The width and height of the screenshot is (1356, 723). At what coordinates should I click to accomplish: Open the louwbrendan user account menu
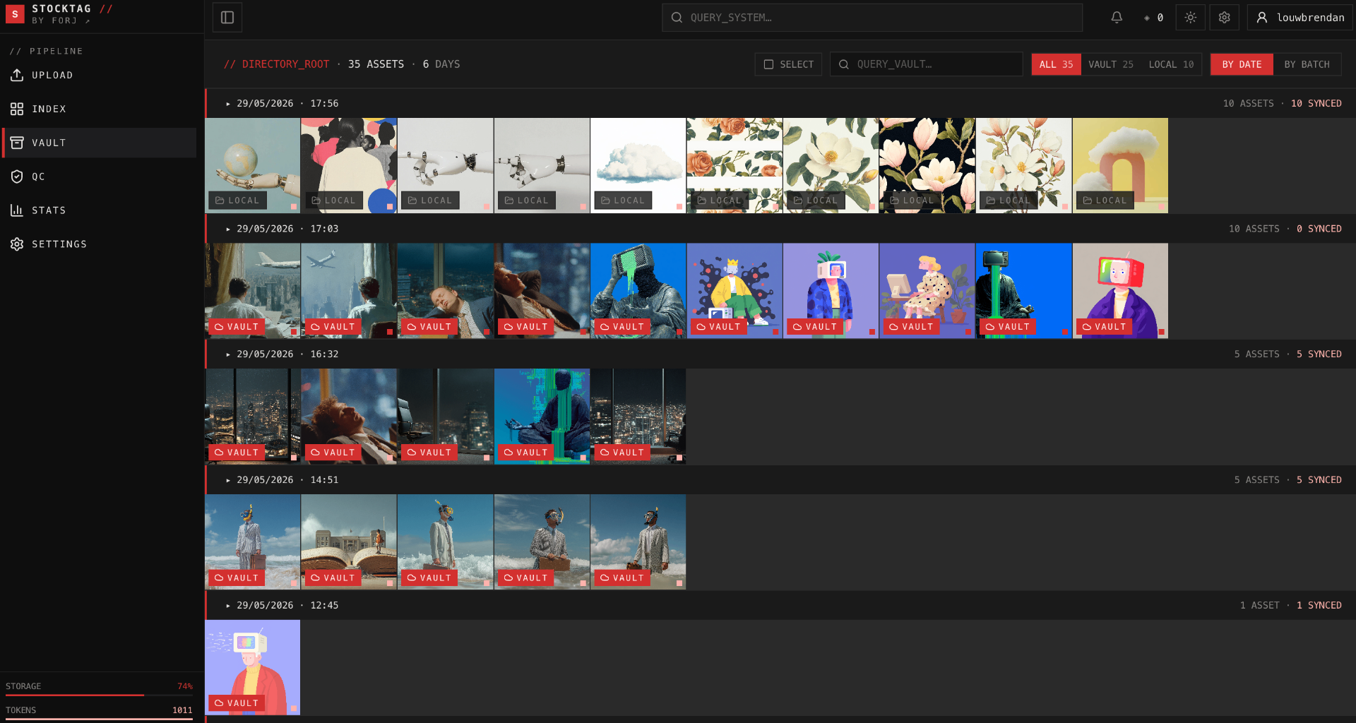[1300, 18]
